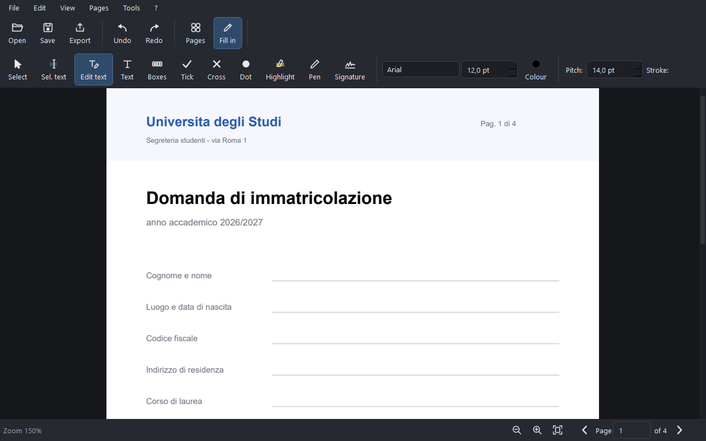Click the 'Zoom 150%' status text
This screenshot has width=706, height=441.
23,431
